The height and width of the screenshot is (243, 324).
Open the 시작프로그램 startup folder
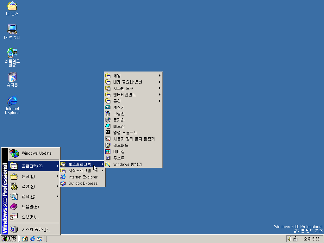pyautogui.click(x=82, y=171)
